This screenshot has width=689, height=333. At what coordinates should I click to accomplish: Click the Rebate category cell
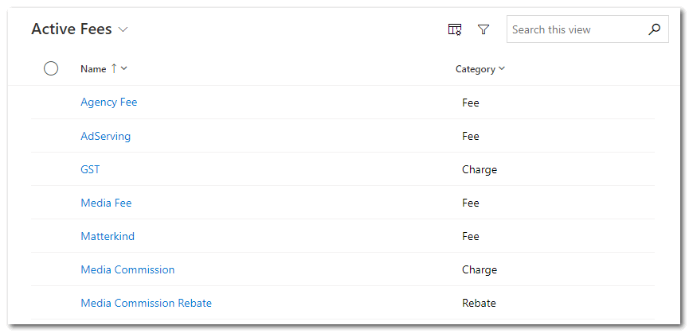479,303
